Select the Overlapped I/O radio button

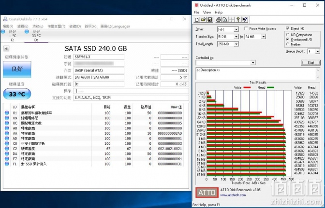[x=288, y=39]
